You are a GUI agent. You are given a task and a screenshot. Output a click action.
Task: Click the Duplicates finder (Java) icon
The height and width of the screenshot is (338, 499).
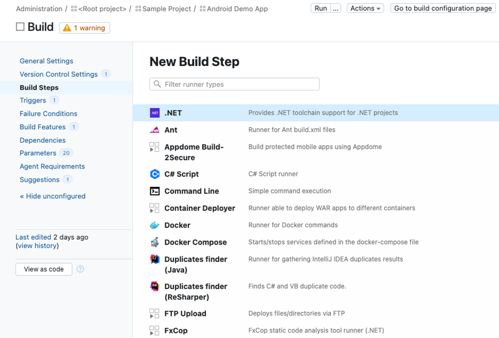tap(155, 259)
